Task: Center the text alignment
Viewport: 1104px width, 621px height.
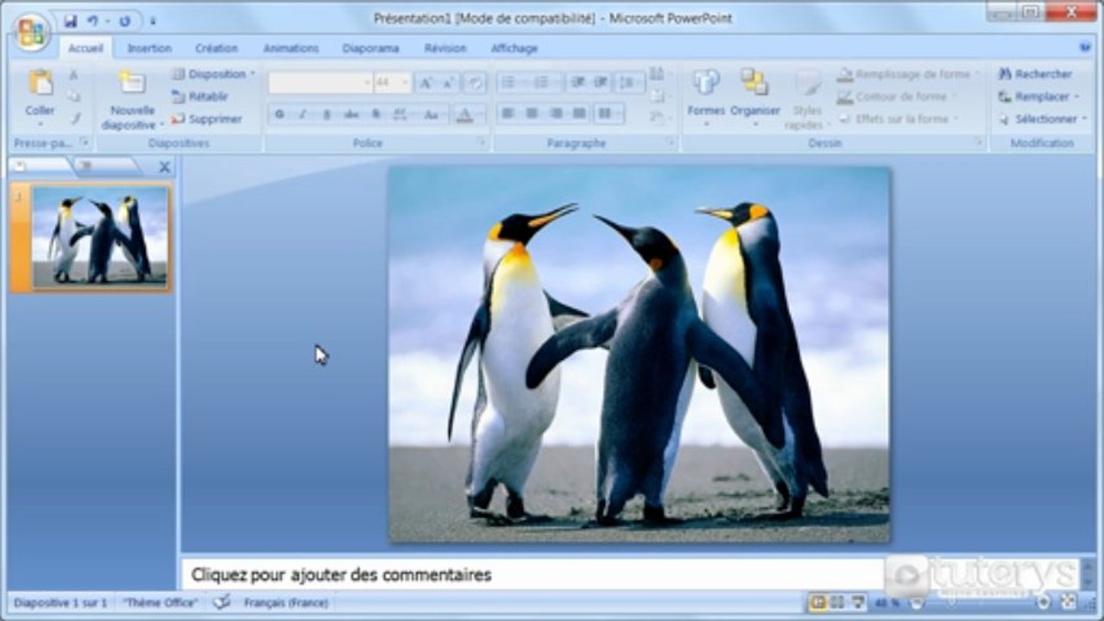Action: click(532, 113)
